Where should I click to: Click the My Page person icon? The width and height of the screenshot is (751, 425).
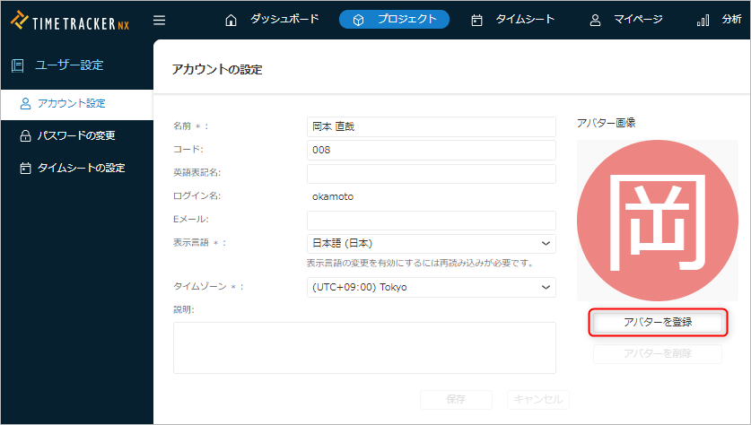[x=595, y=20]
